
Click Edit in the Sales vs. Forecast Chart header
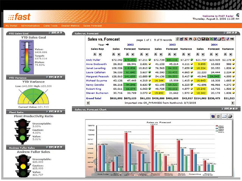[x=227, y=109]
